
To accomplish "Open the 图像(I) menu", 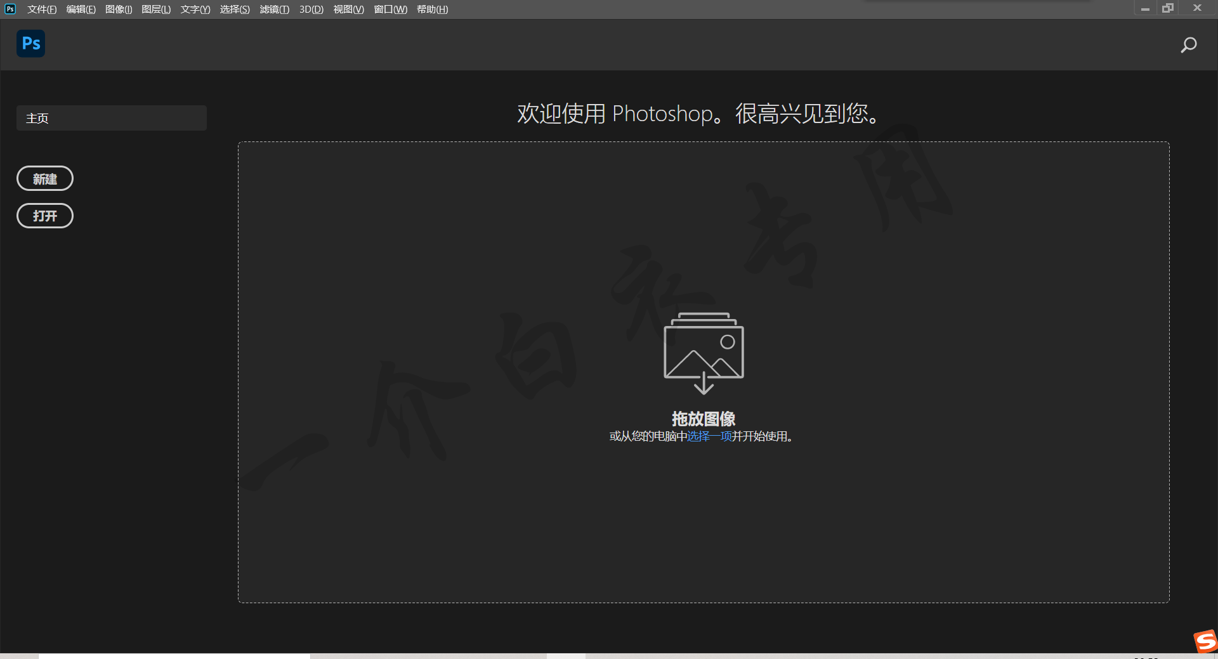I will click(119, 10).
